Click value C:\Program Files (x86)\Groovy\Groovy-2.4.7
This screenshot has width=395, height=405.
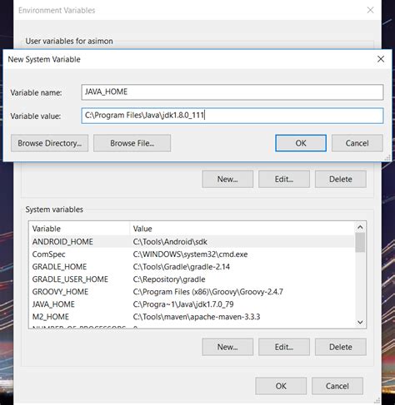[x=208, y=292]
